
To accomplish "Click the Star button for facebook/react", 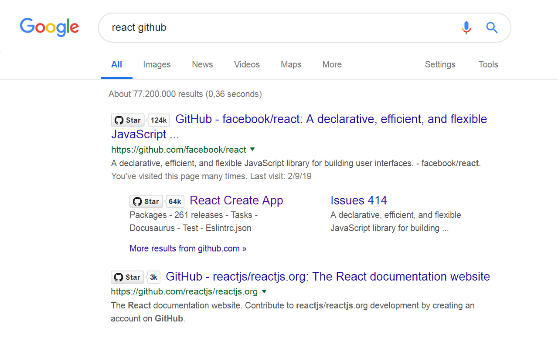I will tap(128, 120).
